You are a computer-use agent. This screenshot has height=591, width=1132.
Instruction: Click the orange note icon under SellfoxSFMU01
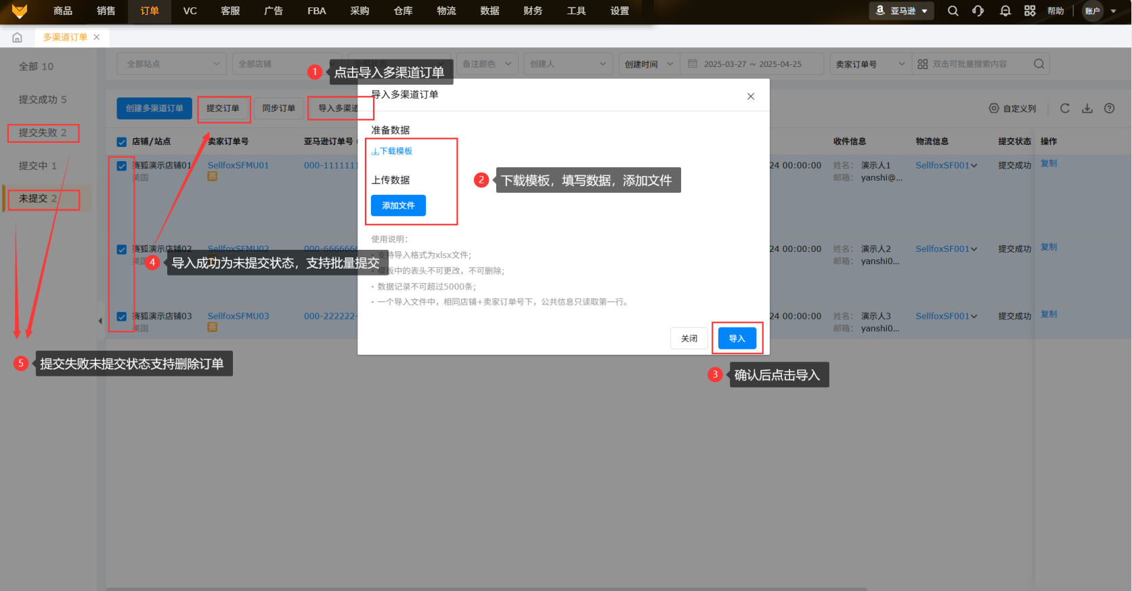[x=213, y=177]
